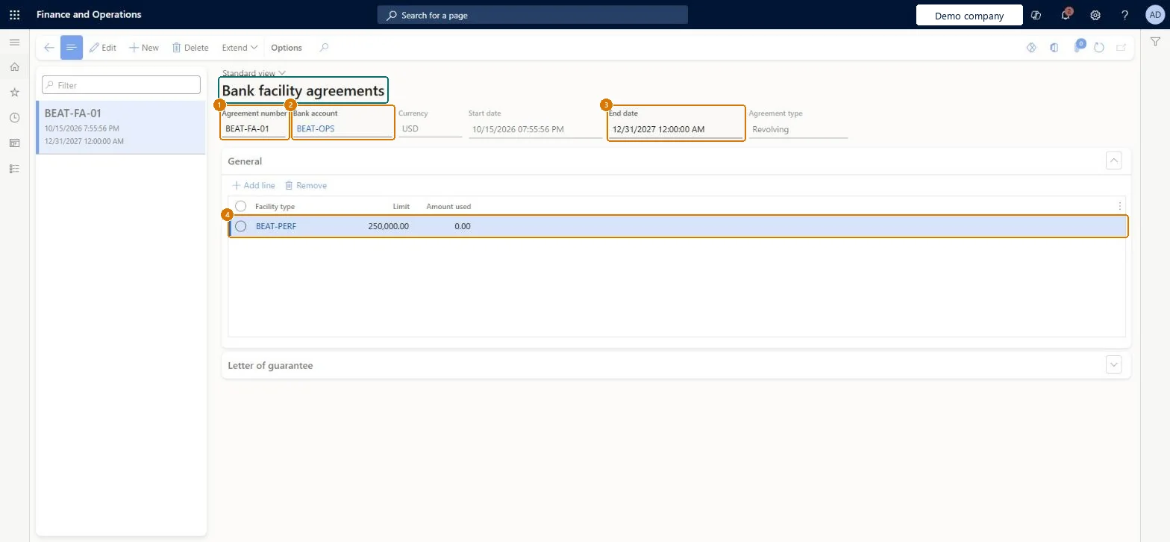Open the BEAT-OPS bank account link
This screenshot has height=542, width=1170.
click(316, 129)
